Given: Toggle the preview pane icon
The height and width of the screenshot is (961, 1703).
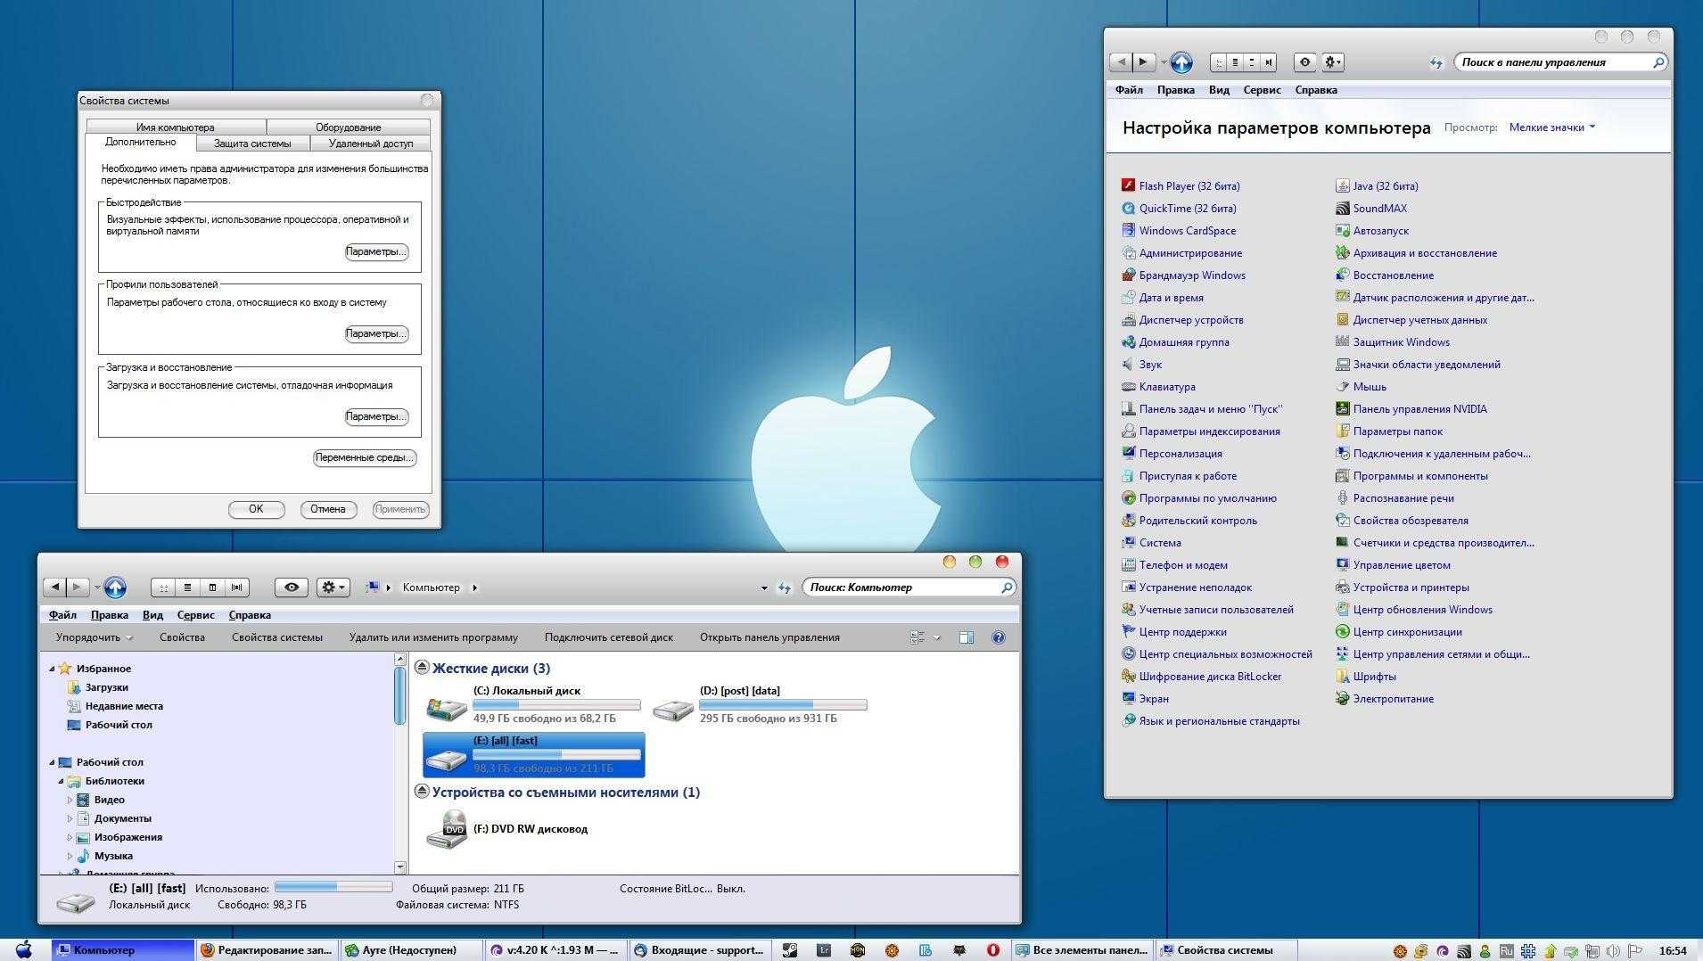Looking at the screenshot, I should pyautogui.click(x=966, y=637).
